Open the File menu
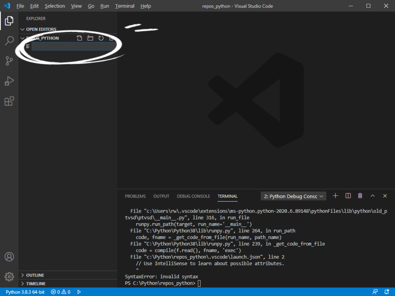This screenshot has width=395, height=296. pyautogui.click(x=20, y=6)
